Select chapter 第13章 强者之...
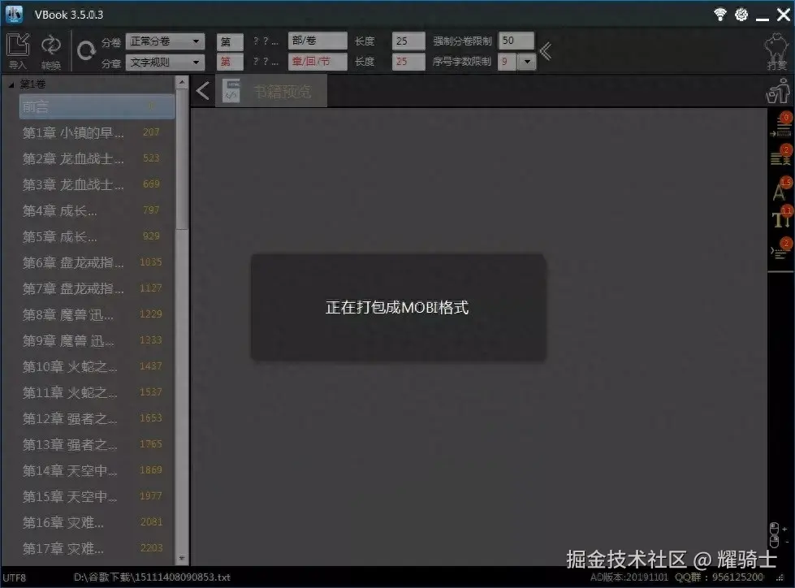 97,444
